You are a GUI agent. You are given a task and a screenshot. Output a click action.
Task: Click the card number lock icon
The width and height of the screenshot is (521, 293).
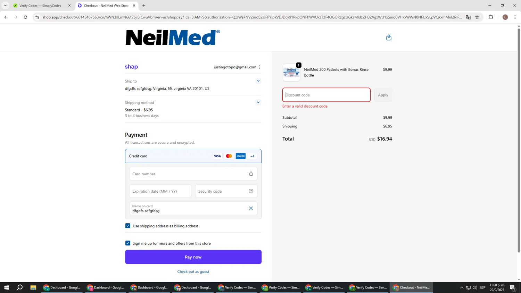click(x=251, y=174)
